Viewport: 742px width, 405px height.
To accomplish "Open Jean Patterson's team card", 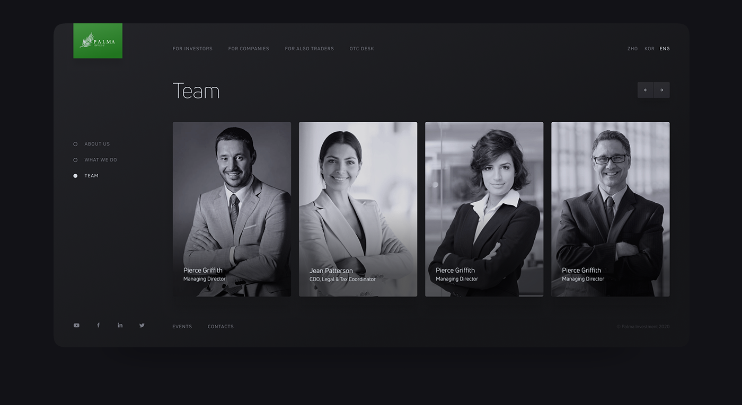I will 358,209.
